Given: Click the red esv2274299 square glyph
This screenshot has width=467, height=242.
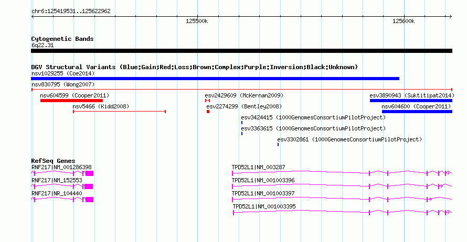Looking at the screenshot, I should 208,112.
